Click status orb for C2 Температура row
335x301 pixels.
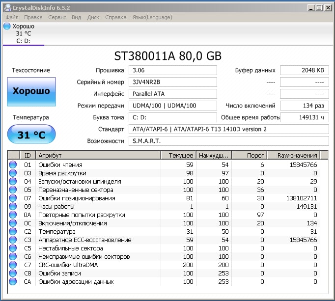pyautogui.click(x=13, y=231)
